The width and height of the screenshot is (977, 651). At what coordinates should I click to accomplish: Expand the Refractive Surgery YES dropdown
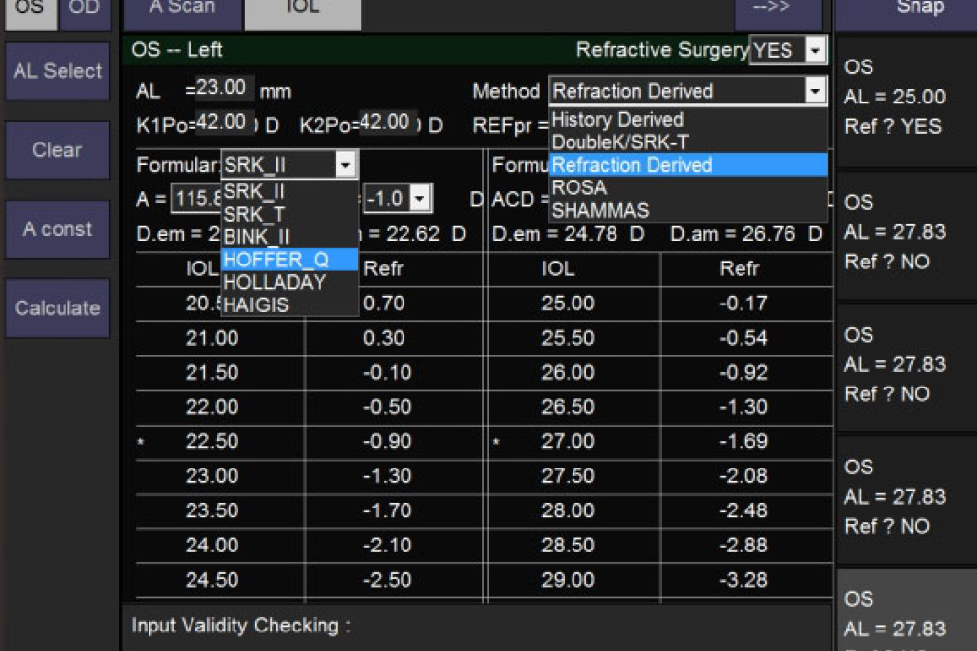(815, 50)
